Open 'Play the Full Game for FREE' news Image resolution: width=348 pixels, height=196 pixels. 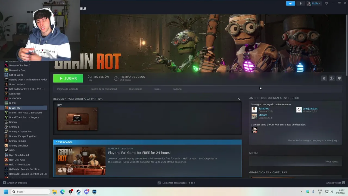point(139,153)
